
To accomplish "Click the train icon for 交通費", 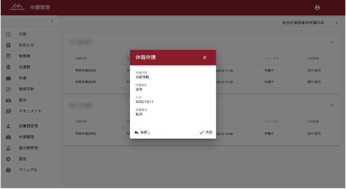I will coord(8,67).
